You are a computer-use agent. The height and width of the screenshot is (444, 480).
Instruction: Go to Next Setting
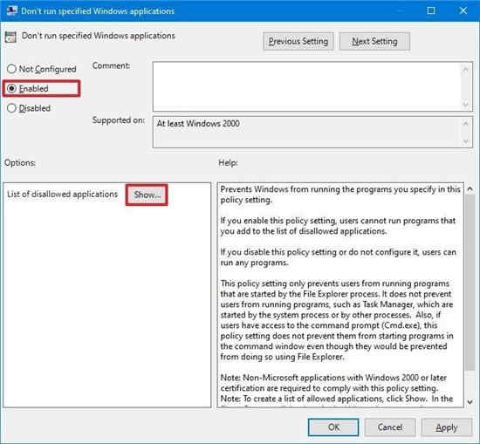click(374, 41)
